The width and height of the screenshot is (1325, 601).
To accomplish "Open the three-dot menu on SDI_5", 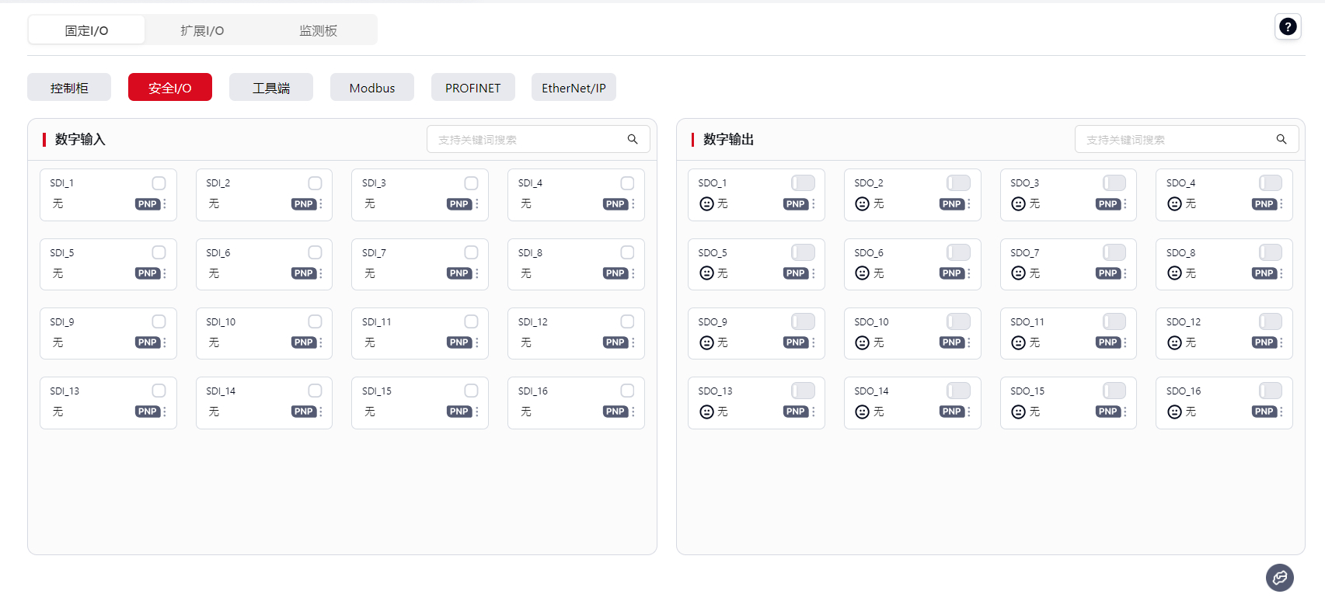I will pos(165,273).
